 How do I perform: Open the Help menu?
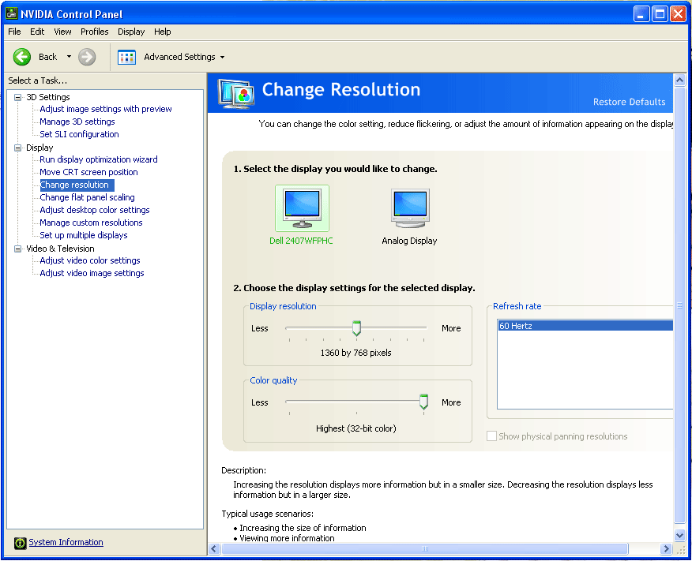pyautogui.click(x=162, y=32)
